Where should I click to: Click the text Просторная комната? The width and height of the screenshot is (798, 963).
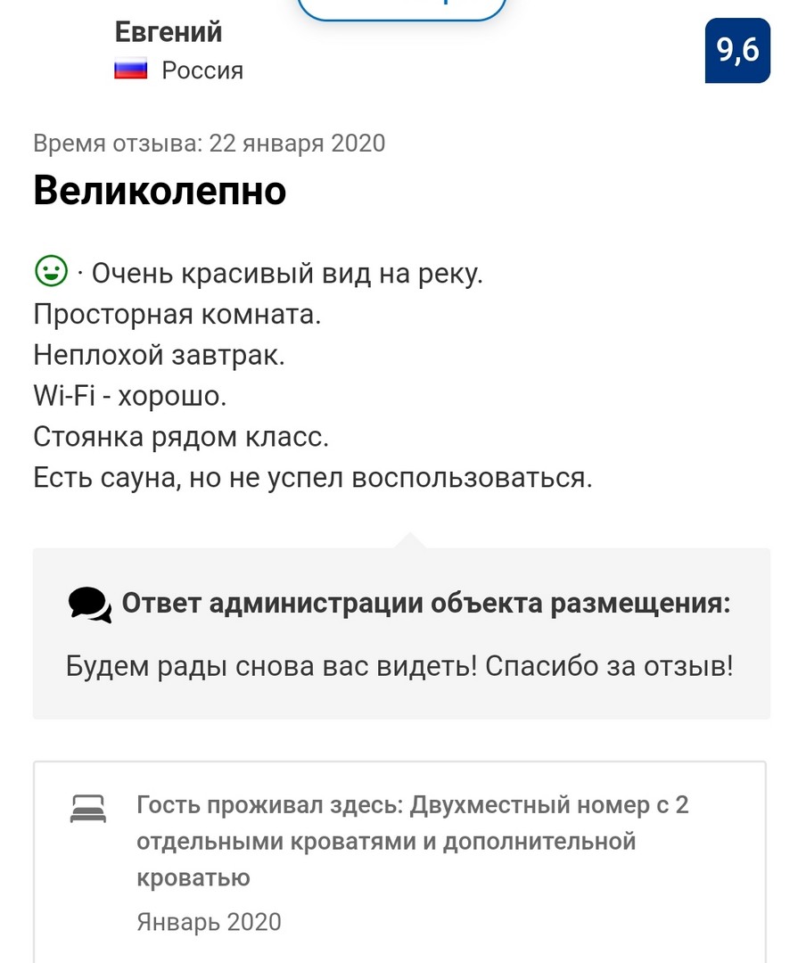click(x=177, y=315)
